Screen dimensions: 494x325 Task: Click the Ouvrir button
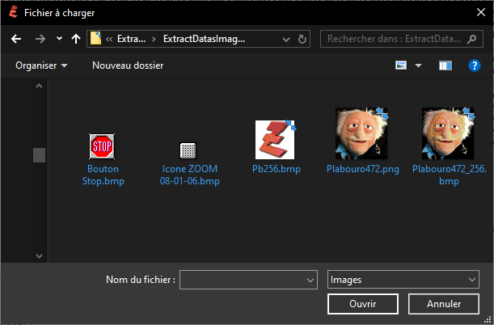363,304
